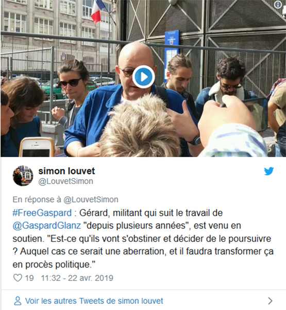
Task: Open the @GaspardGlanz mention
Action: click(x=47, y=226)
